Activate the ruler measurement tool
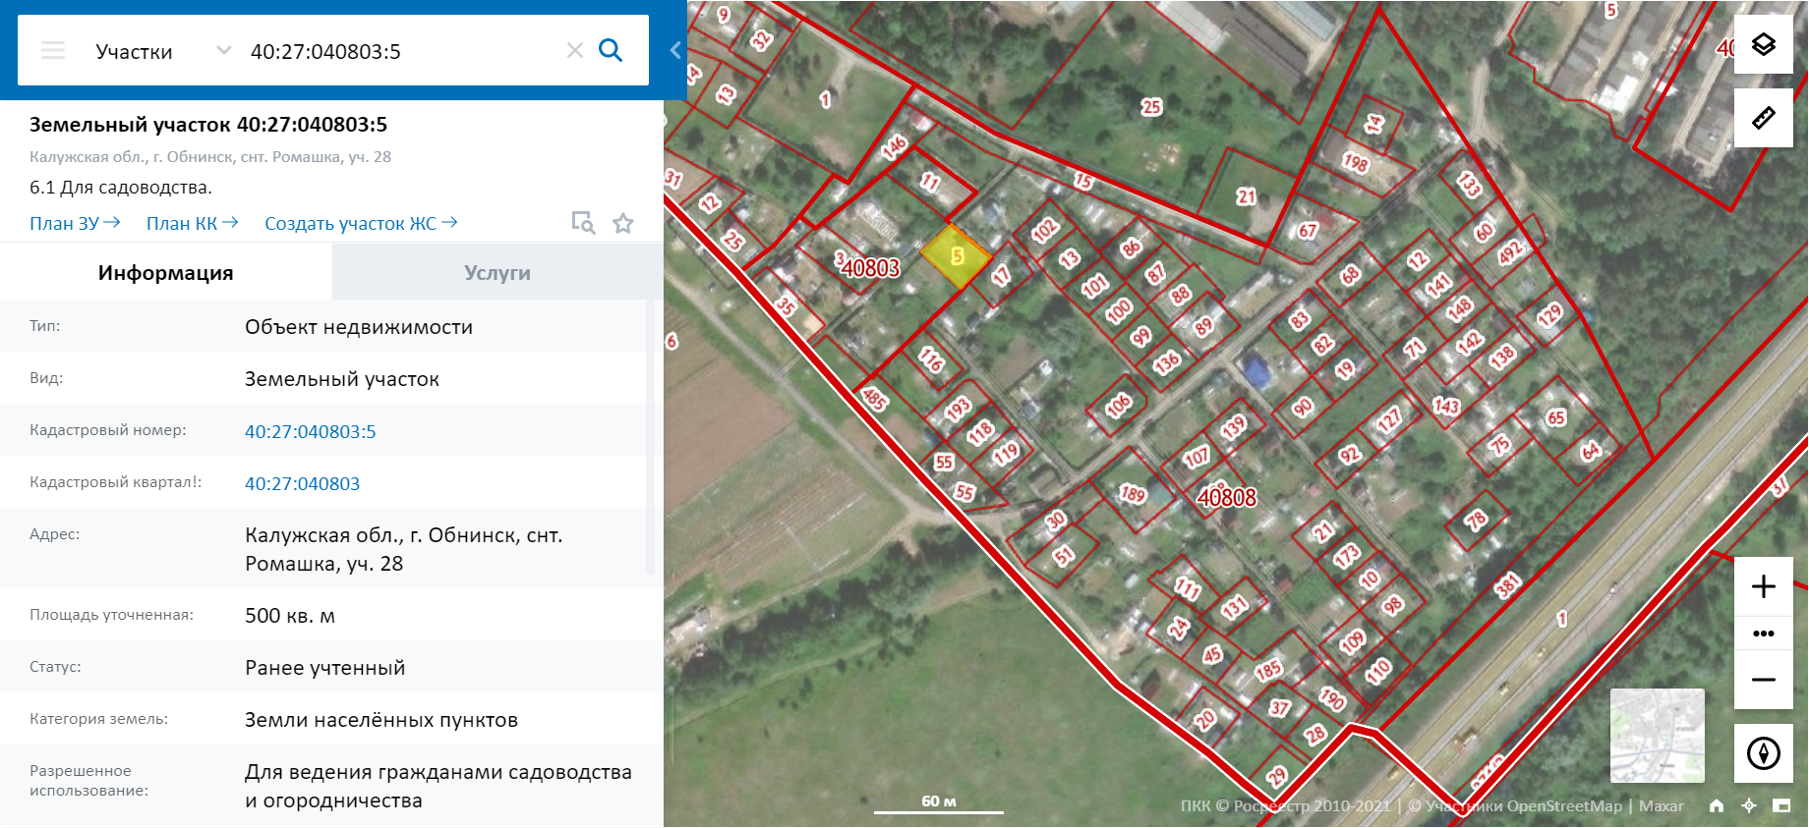The height and width of the screenshot is (828, 1809). coord(1764,118)
